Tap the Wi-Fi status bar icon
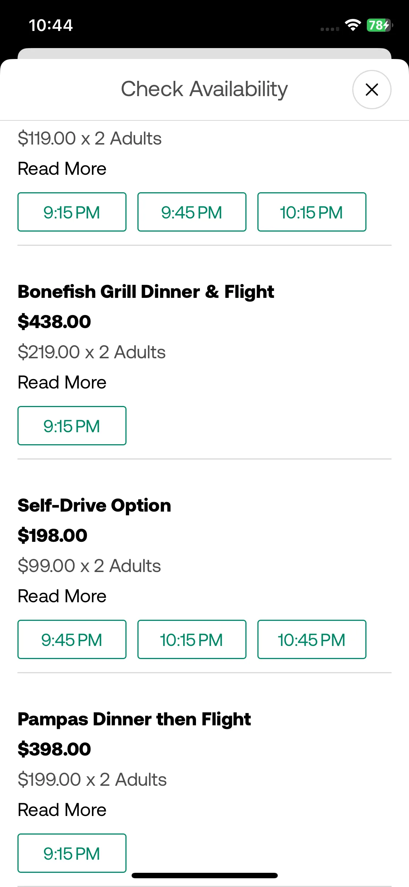The width and height of the screenshot is (409, 887). point(353,25)
